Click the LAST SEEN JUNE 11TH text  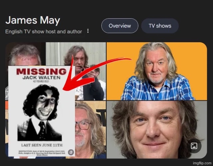pos(42,145)
